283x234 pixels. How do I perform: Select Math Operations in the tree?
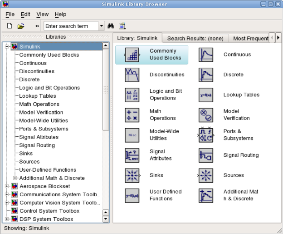(39, 104)
